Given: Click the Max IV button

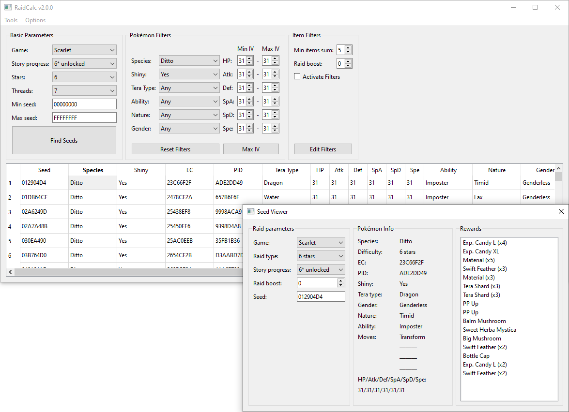Looking at the screenshot, I should [251, 149].
